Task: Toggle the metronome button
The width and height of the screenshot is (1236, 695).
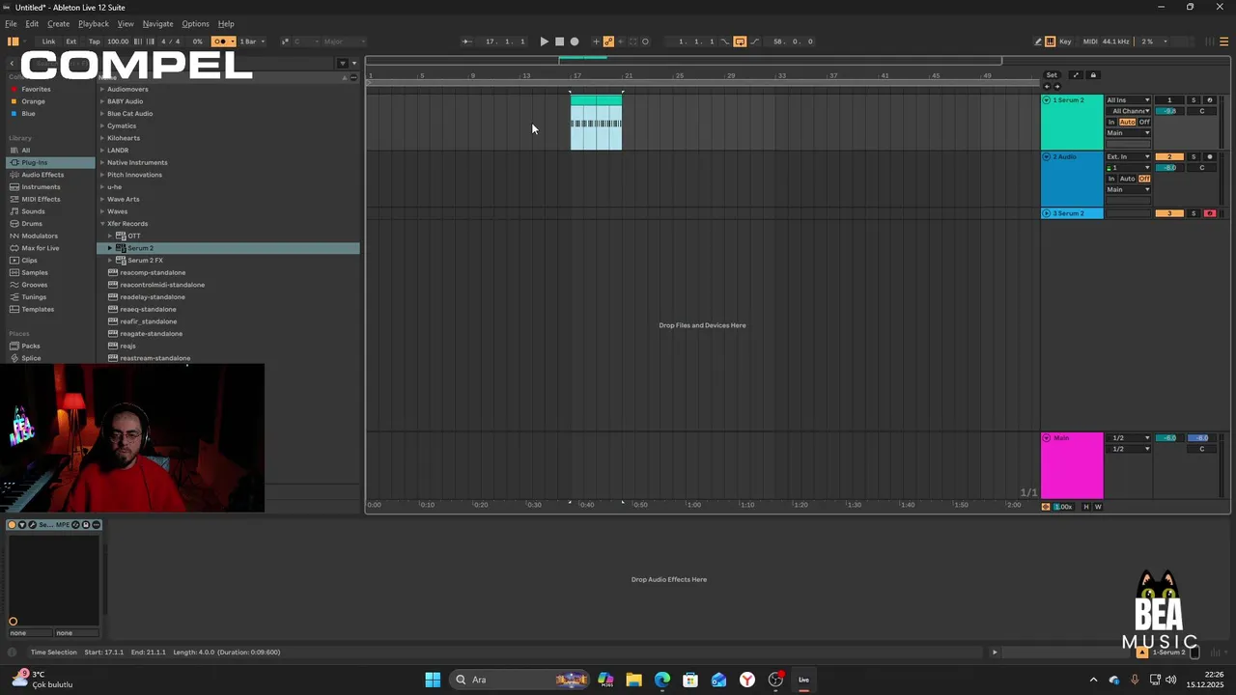Action: pos(220,42)
